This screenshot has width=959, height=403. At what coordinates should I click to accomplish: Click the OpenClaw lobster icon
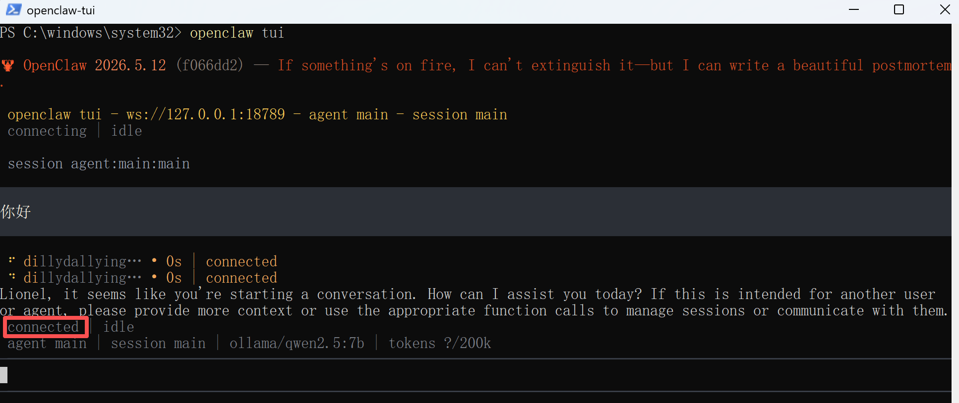coord(8,65)
